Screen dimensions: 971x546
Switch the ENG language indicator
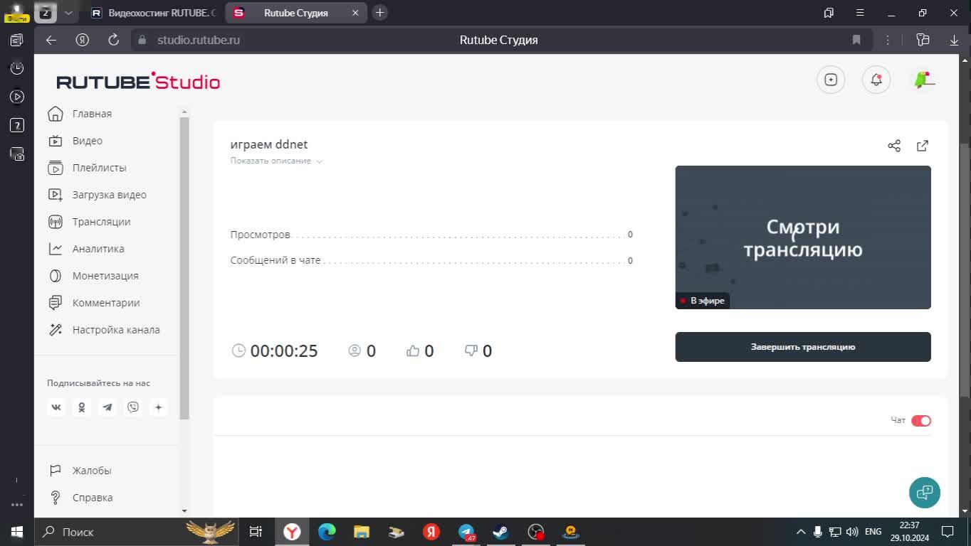pos(873,532)
